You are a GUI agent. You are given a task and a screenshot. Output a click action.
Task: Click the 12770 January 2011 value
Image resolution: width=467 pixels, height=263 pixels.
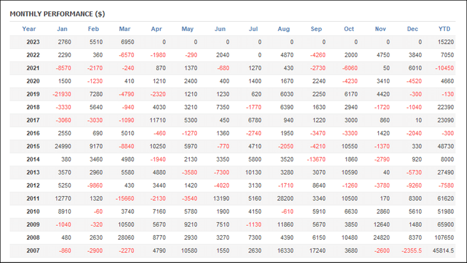pyautogui.click(x=63, y=198)
